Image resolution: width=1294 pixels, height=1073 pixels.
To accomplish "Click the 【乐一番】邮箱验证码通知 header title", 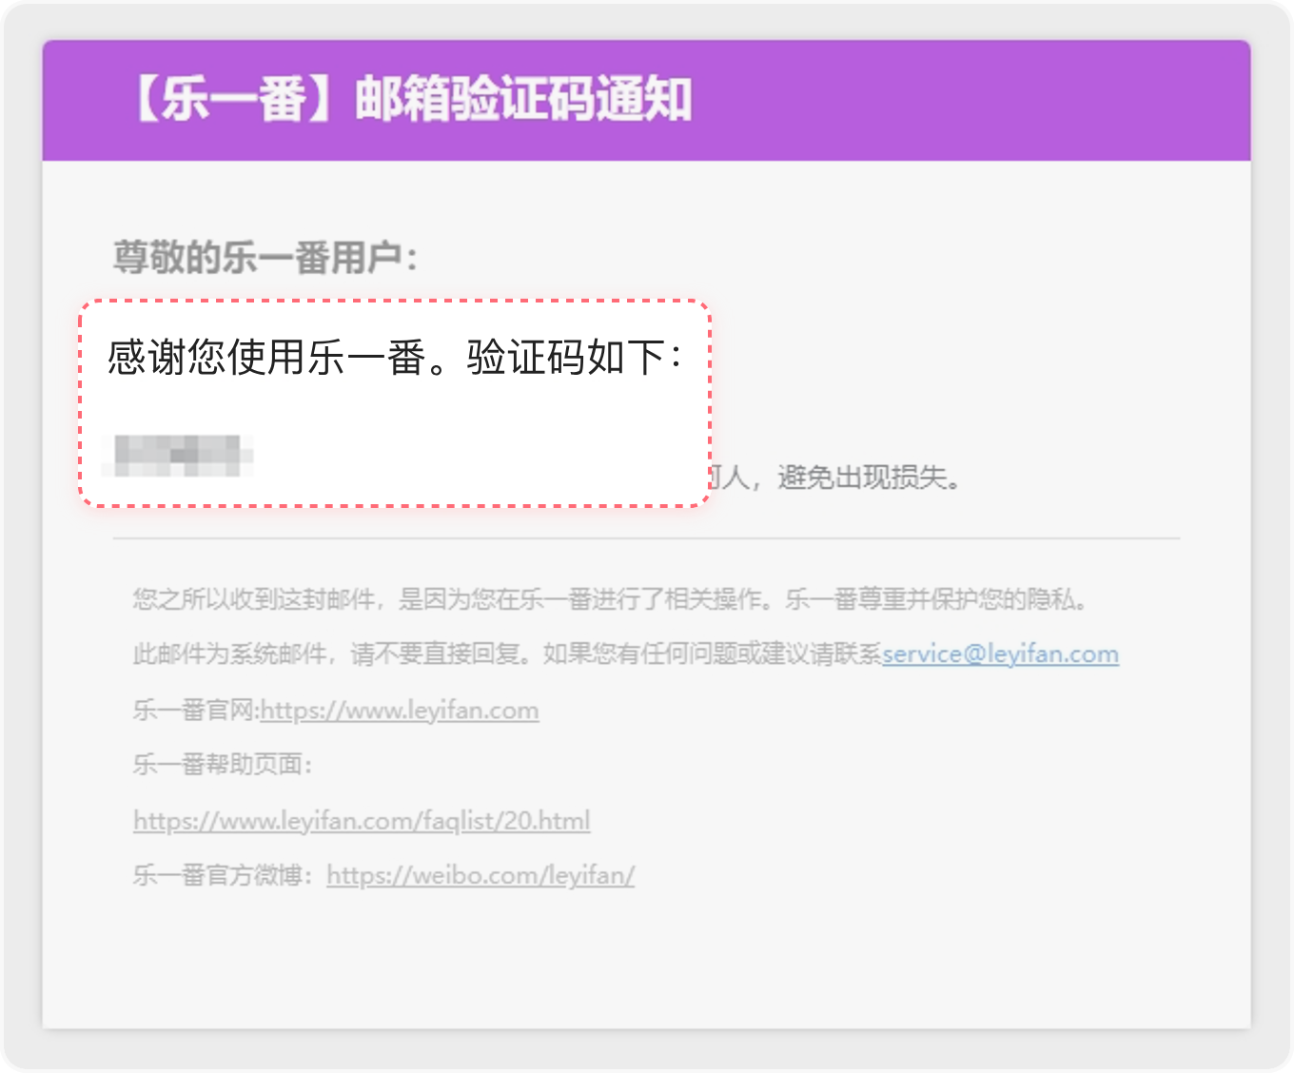I will point(411,100).
